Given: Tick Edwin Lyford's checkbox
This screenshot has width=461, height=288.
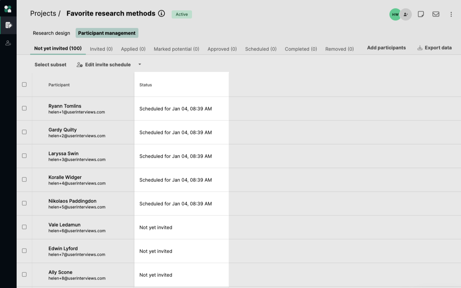Looking at the screenshot, I should click(24, 251).
